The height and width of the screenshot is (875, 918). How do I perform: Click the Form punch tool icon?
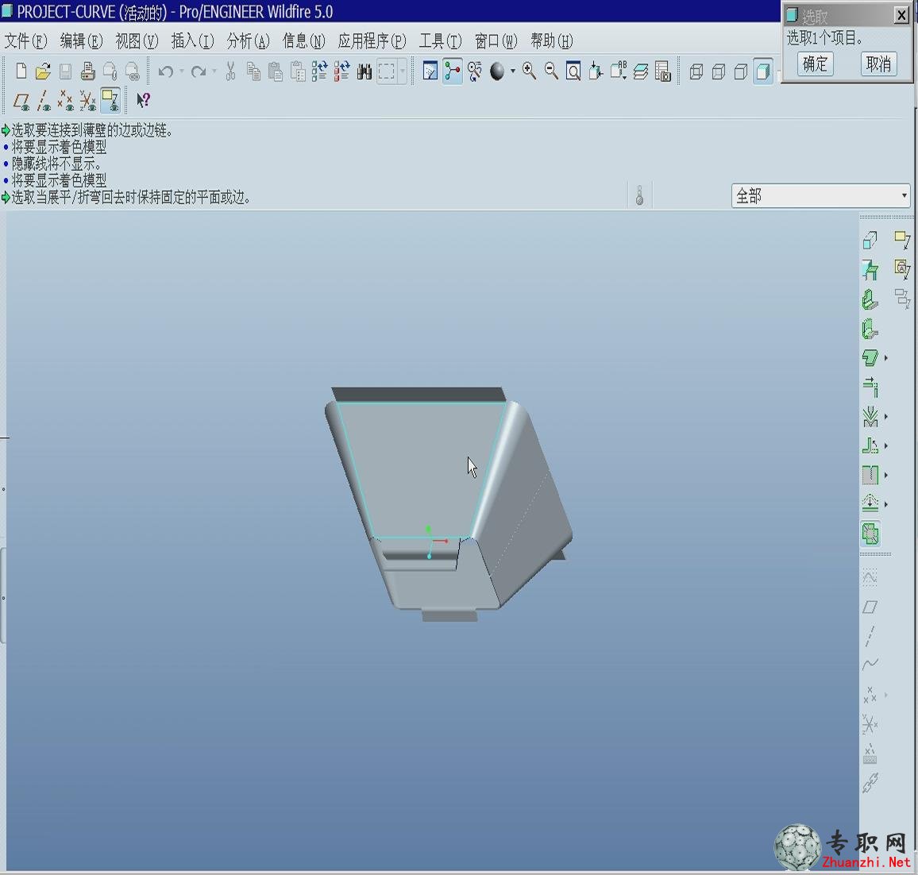pyautogui.click(x=870, y=503)
